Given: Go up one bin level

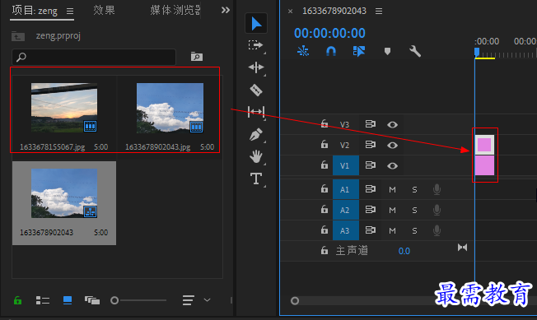Looking at the screenshot, I should [x=18, y=36].
